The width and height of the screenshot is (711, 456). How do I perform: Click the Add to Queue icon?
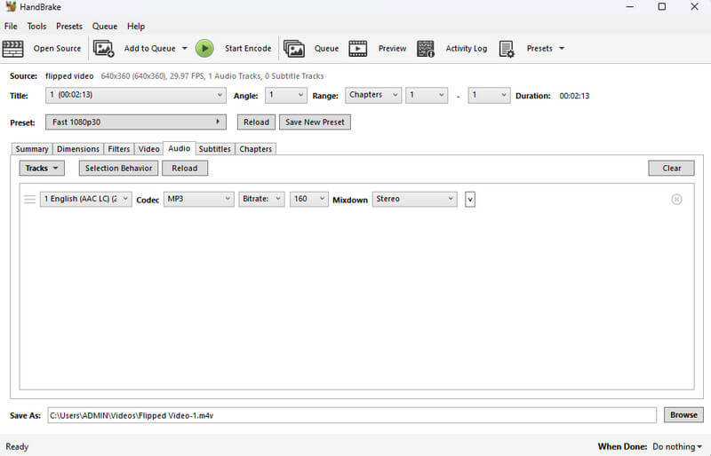click(104, 49)
